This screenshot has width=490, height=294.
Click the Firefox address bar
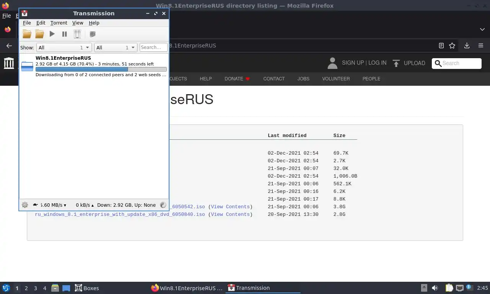302,46
